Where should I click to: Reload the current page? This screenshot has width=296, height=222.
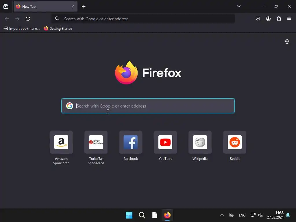coord(28,19)
